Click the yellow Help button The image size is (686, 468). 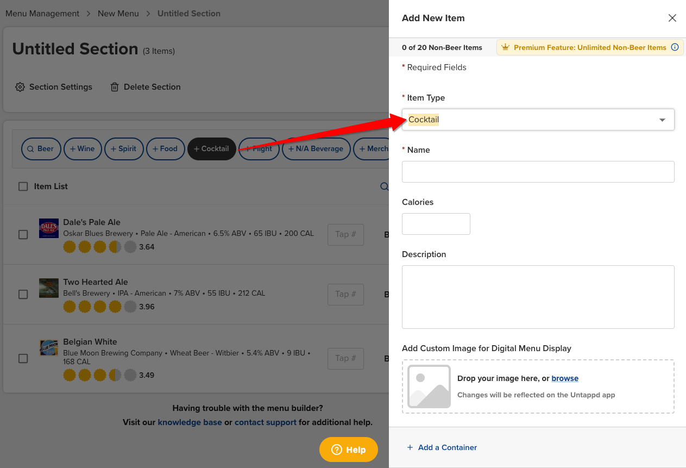coord(349,450)
